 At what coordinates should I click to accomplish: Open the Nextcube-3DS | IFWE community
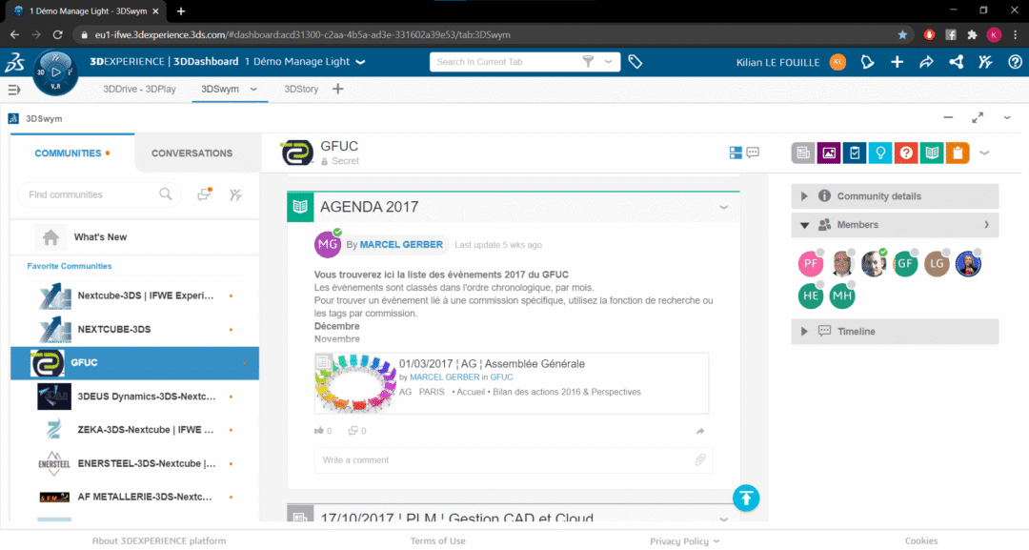(x=146, y=295)
